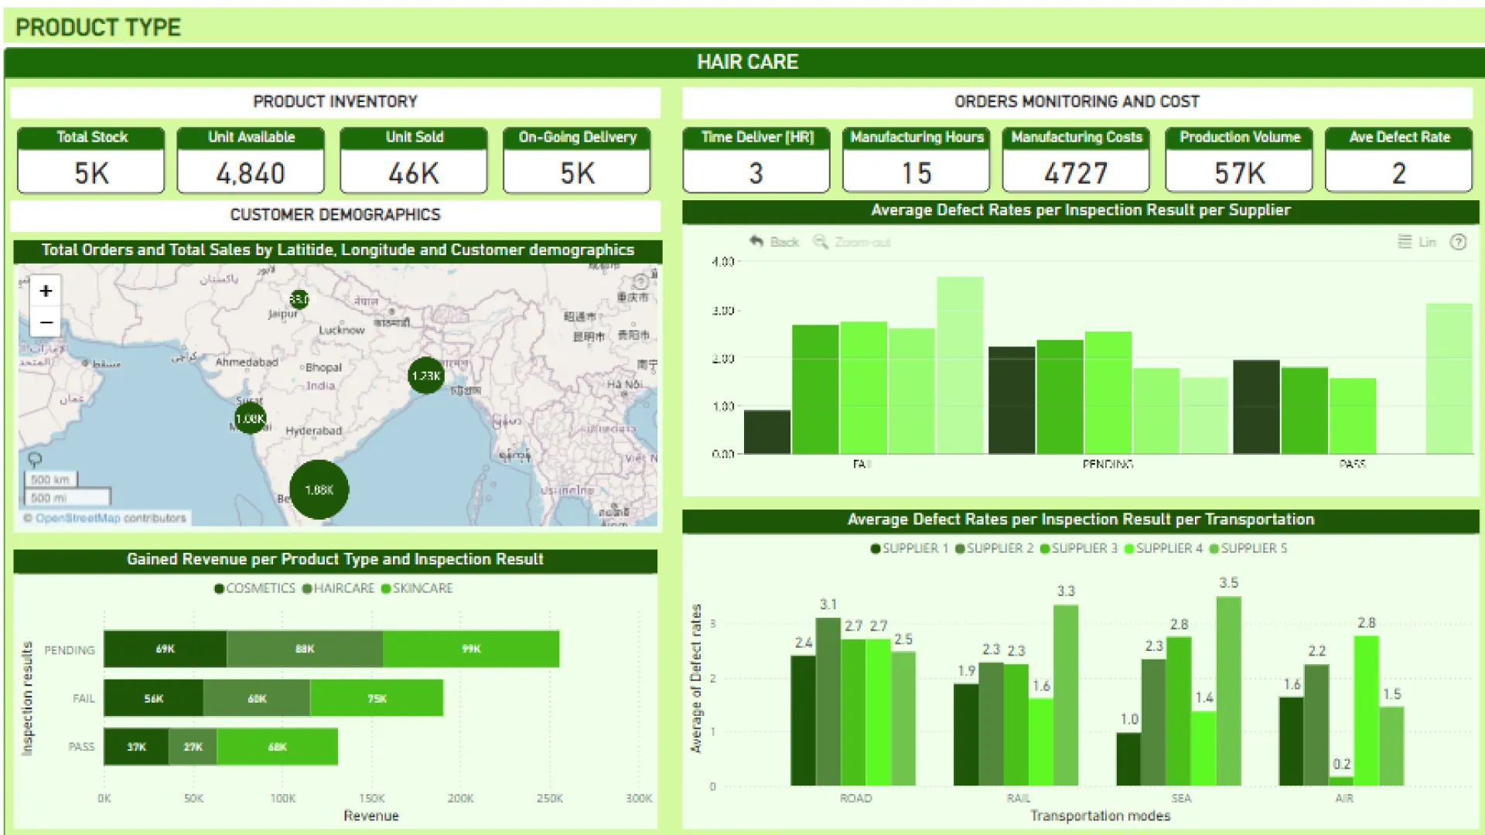This screenshot has width=1485, height=835.
Task: Click the Time Deliver (HR) card
Action: pos(756,160)
